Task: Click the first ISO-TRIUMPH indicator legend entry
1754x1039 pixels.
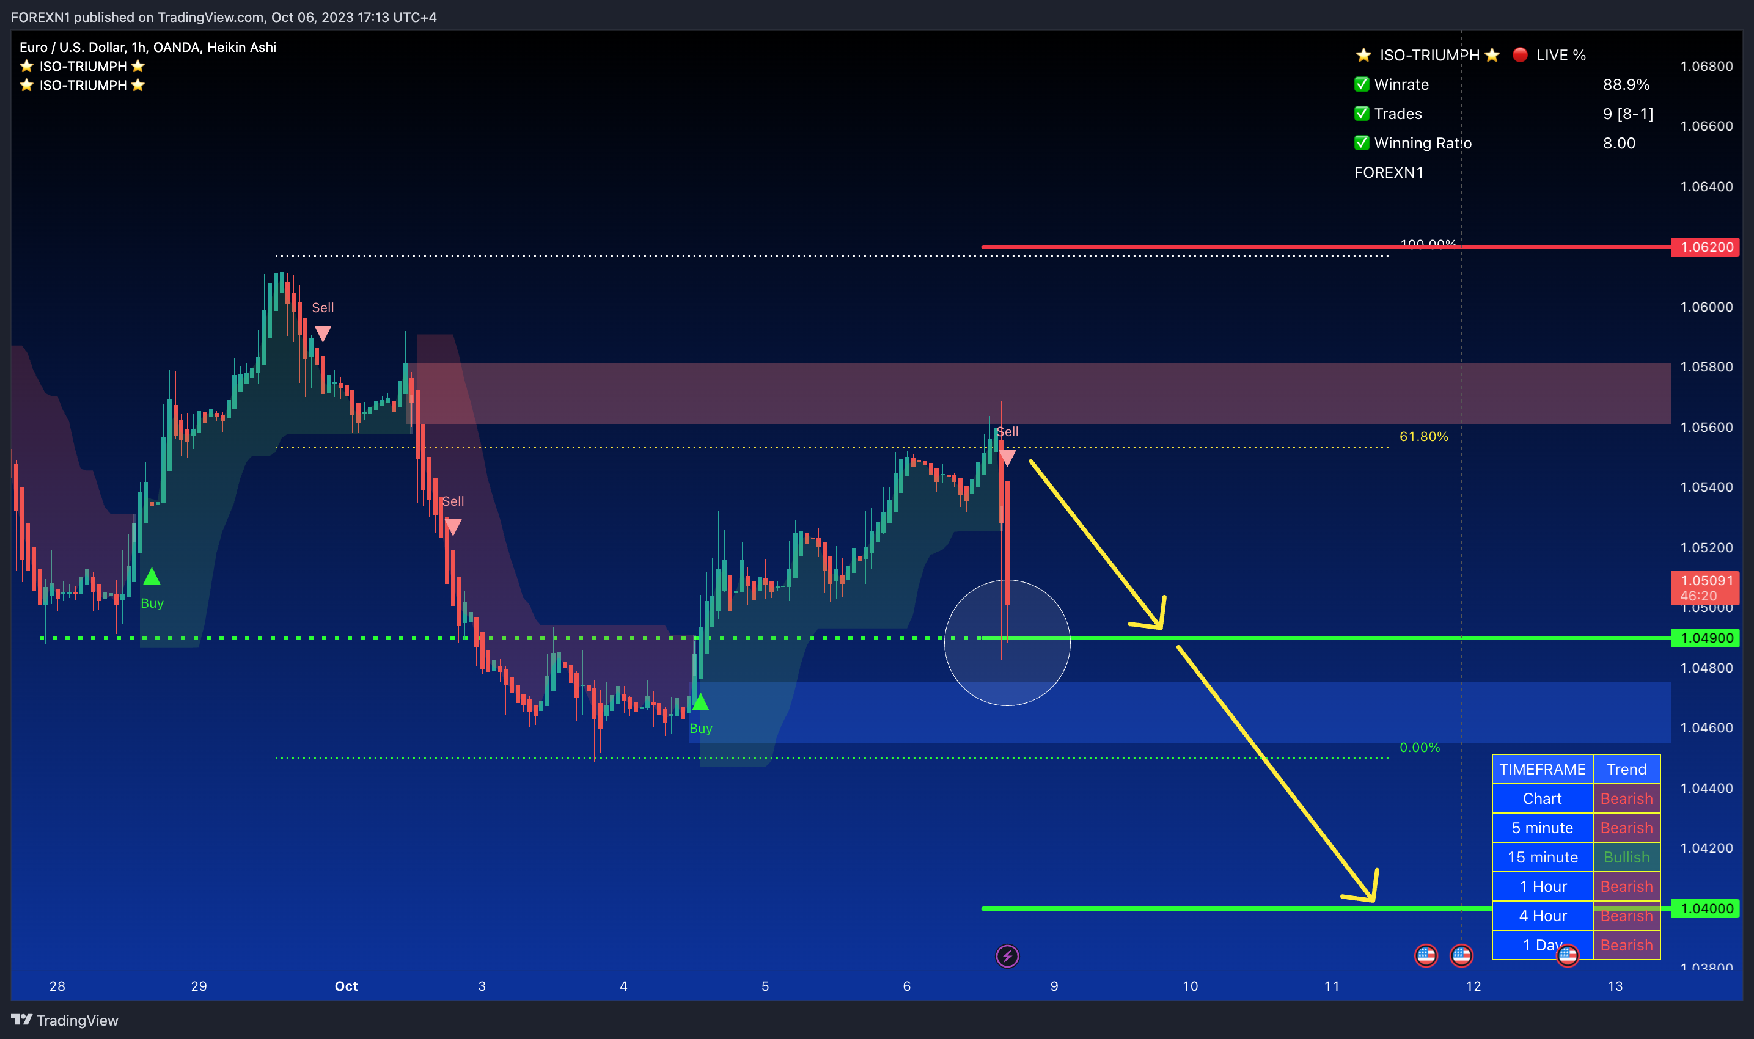Action: pos(82,66)
